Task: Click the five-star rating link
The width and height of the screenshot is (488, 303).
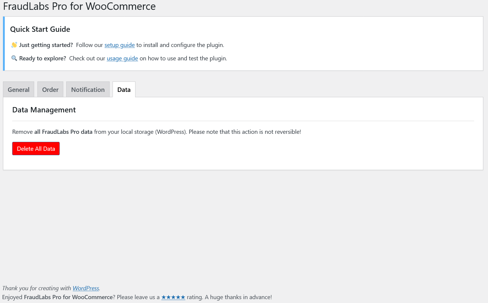Action: pyautogui.click(x=173, y=297)
